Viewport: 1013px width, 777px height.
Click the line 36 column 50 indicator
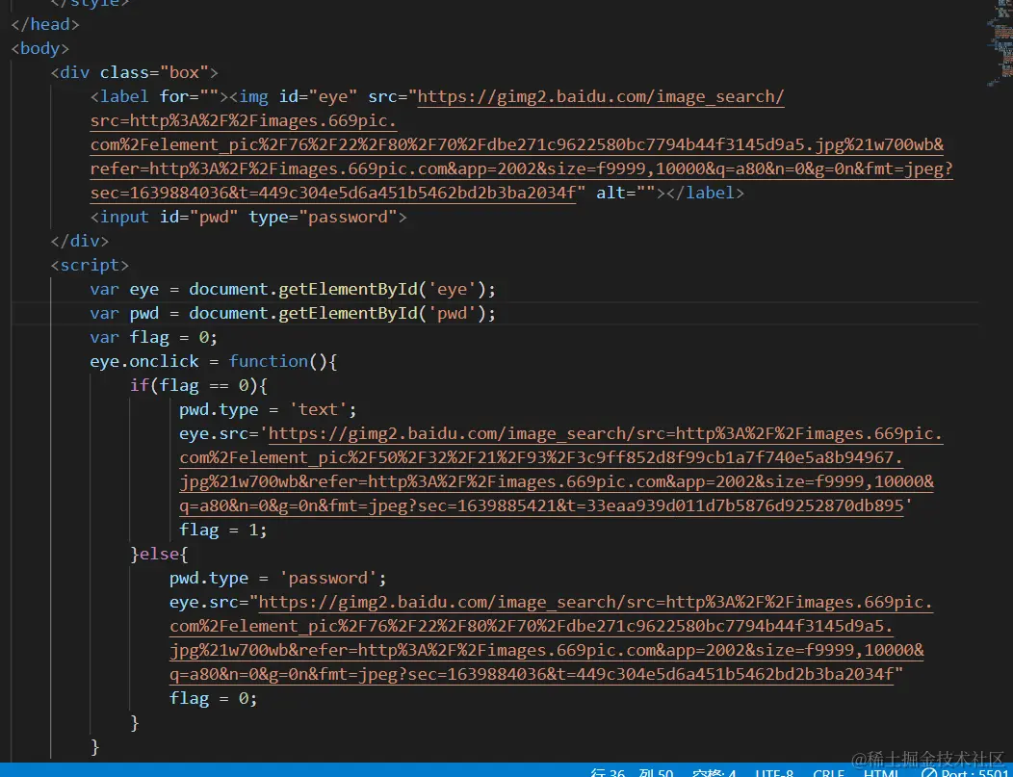click(632, 773)
